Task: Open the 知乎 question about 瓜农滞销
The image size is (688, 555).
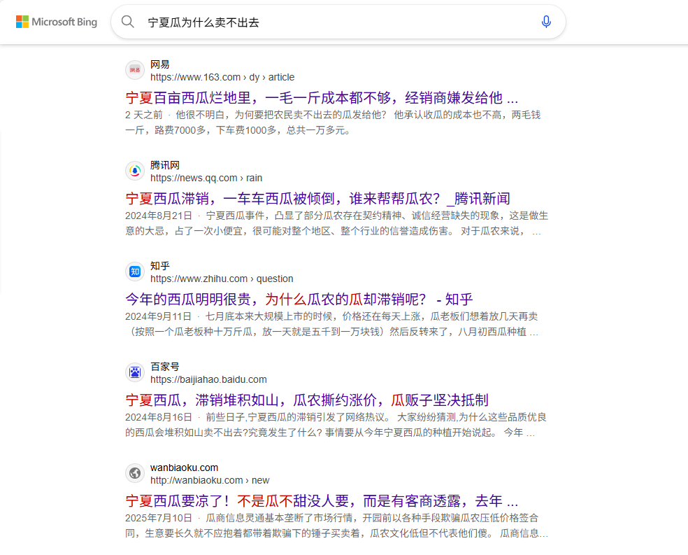Action: click(x=299, y=300)
